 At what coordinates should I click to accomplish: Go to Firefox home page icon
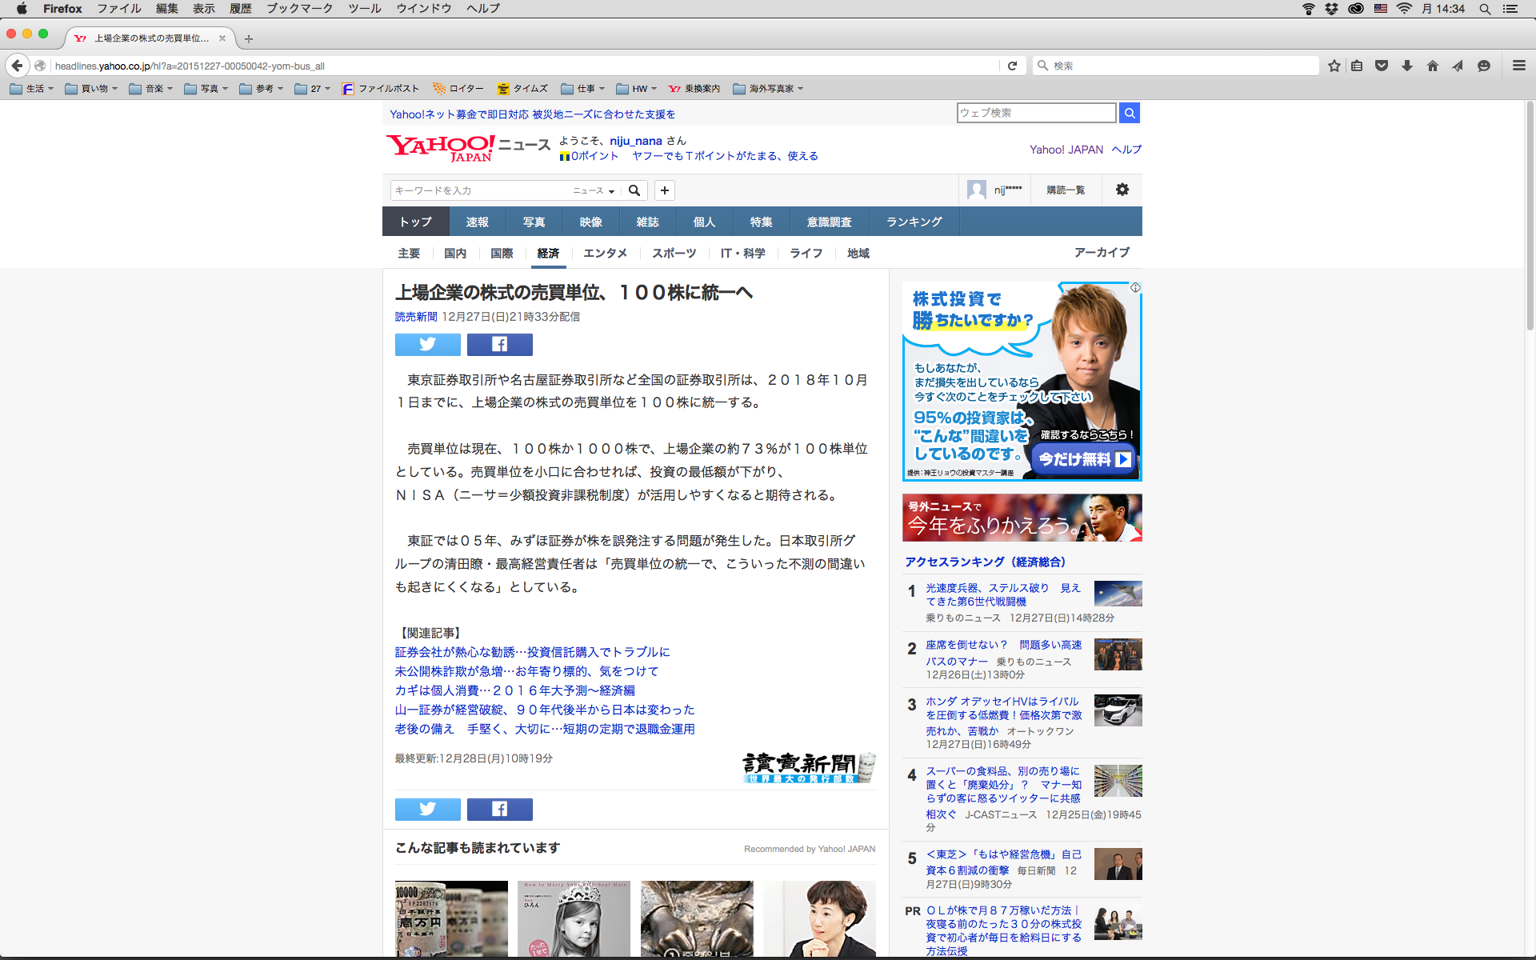(1432, 66)
